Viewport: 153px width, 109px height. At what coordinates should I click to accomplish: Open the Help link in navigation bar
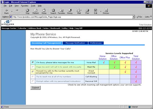coord(71,28)
